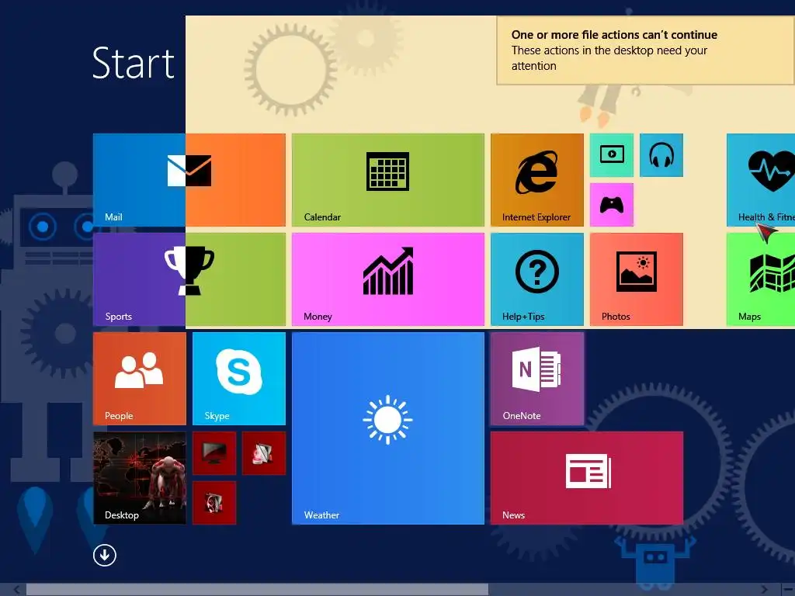Open the News tile

click(x=587, y=478)
